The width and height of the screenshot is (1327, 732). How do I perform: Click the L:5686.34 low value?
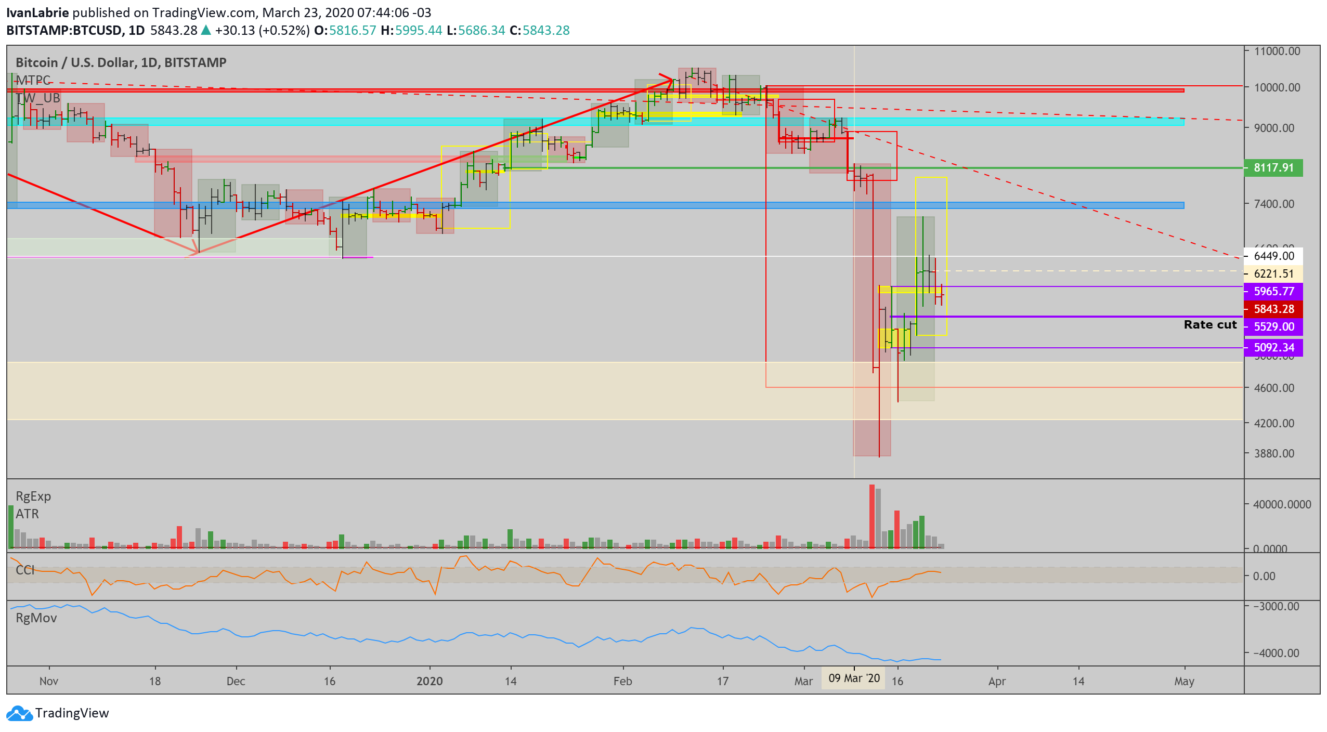click(476, 31)
